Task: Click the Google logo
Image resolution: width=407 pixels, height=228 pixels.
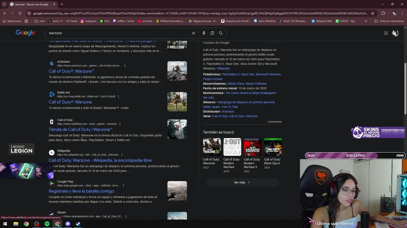Action: coord(25,33)
